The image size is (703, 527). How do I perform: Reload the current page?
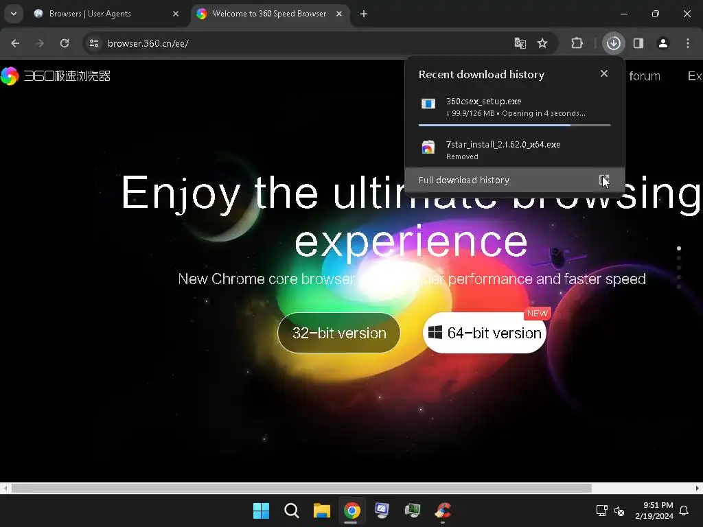[x=65, y=43]
